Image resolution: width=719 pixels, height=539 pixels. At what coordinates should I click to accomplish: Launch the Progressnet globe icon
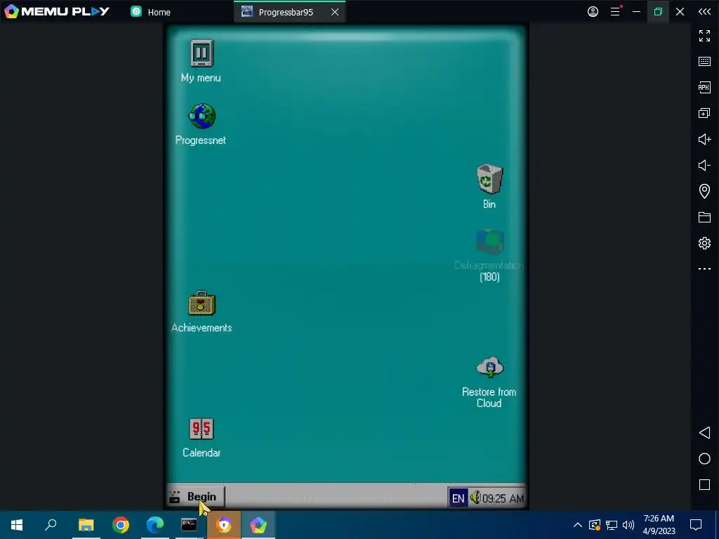pos(202,117)
